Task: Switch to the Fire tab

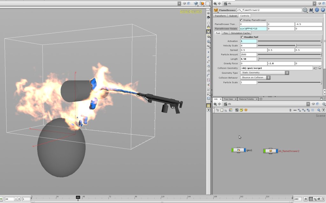Action: [x=225, y=33]
